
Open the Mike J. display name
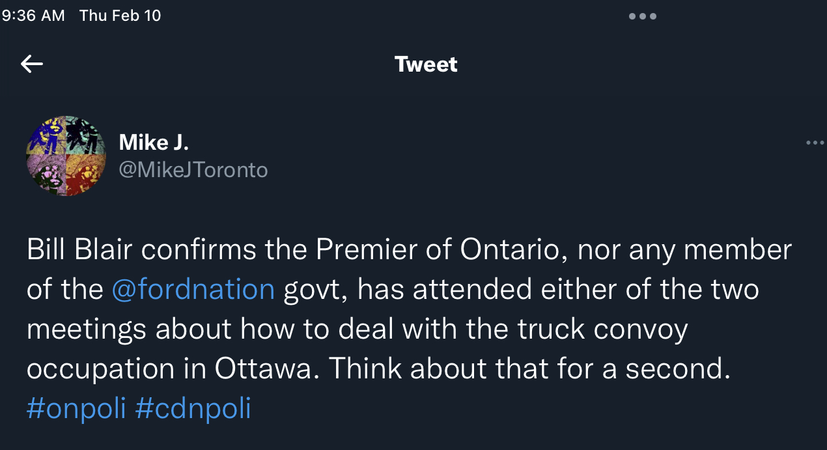point(154,141)
